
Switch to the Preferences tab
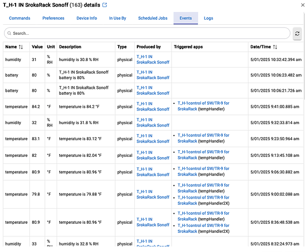(54, 18)
